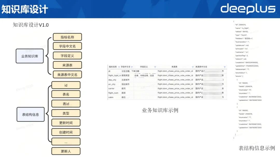Screen dimensions: 280x157
Task: Click the filter icon beside 来源表 header
Action: click(192, 66)
